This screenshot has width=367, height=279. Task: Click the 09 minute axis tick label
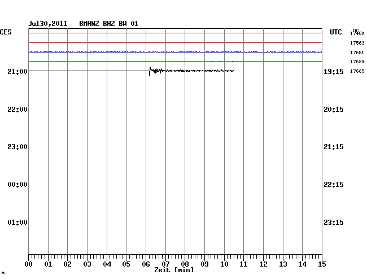pos(204,264)
